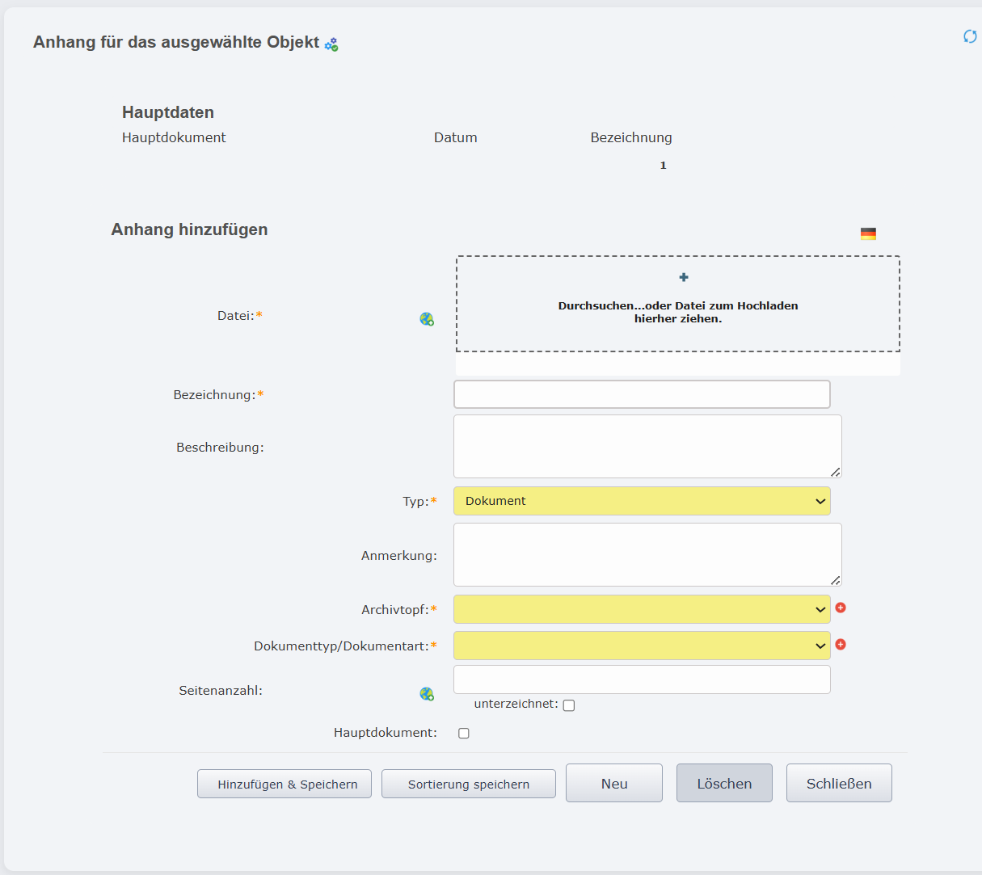Expand the Archivtopf dropdown
This screenshot has height=875, width=982.
coord(642,609)
